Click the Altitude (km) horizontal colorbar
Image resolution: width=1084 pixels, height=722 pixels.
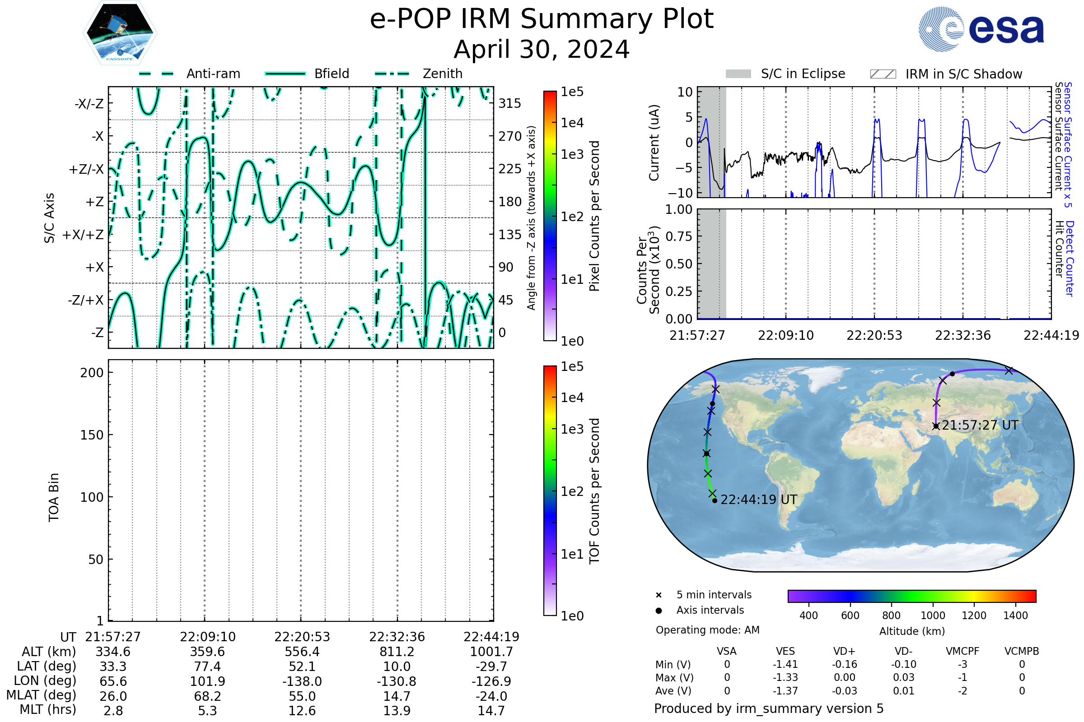pyautogui.click(x=911, y=596)
